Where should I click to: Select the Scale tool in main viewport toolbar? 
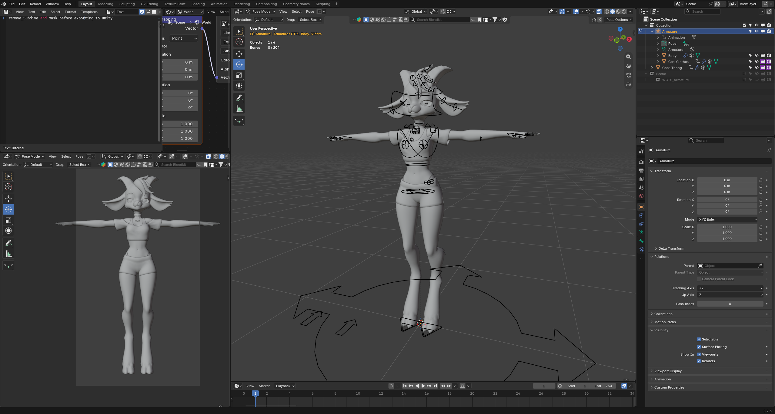point(239,75)
